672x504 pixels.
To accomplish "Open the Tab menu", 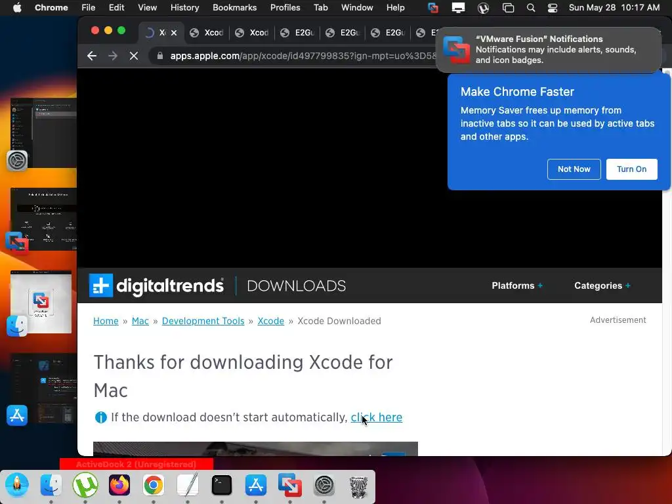I will coord(320,8).
